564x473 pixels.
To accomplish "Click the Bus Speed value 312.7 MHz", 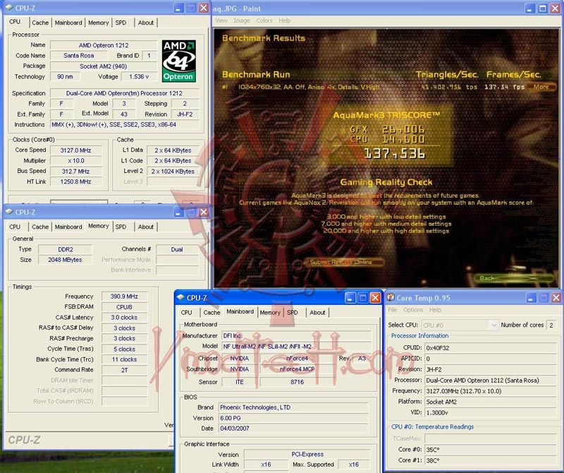I will point(76,172).
